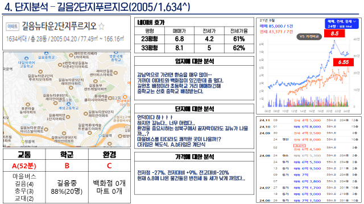Select the 대일외국어고등학교 school marker on map
Screen dimensions: 364x204
point(26,59)
